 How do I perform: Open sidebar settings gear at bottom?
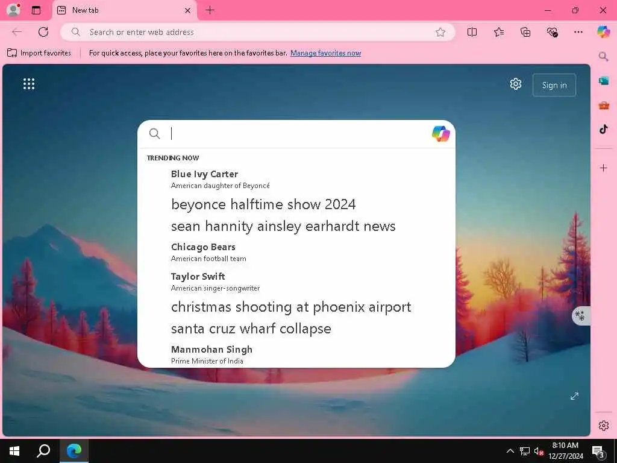pyautogui.click(x=603, y=426)
